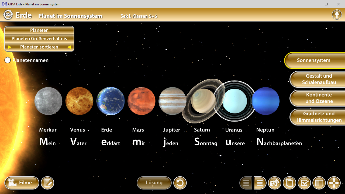The image size is (345, 194).
Task: Click the upward arrow in the top-right corner
Action: (x=337, y=14)
